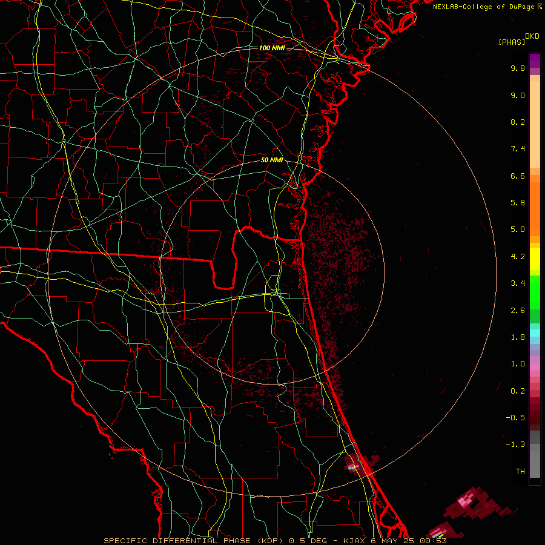Click the 1.8 scale label
Image resolution: width=545 pixels, height=545 pixels.
tap(518, 337)
